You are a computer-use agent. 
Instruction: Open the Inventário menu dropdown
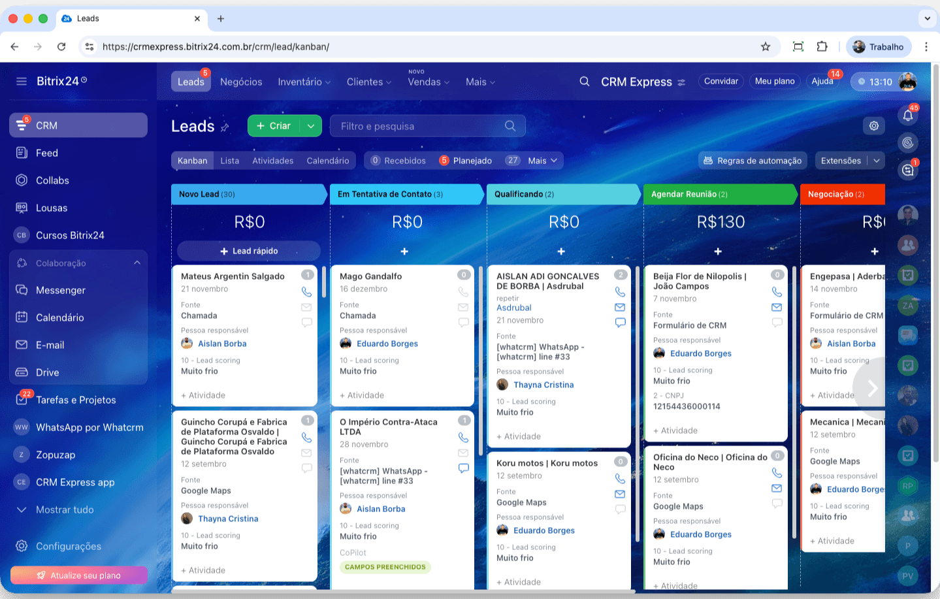304,82
